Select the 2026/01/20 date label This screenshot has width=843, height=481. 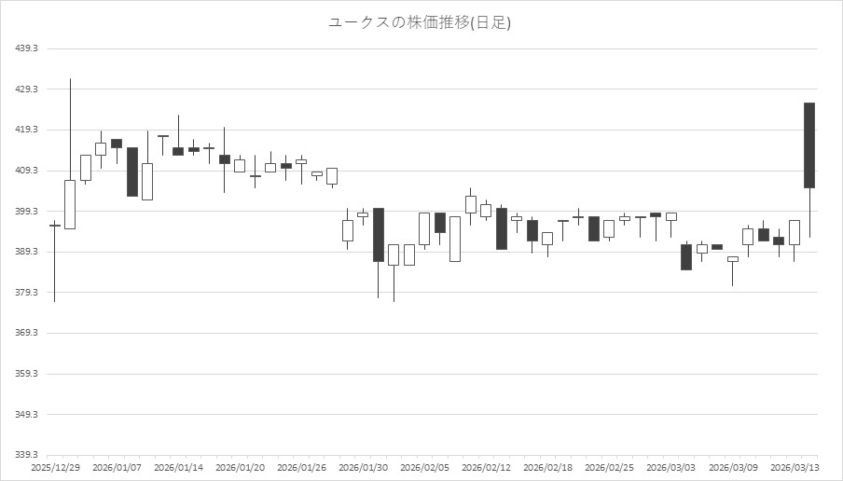tap(240, 467)
